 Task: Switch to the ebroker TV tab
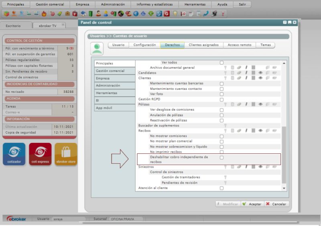pyautogui.click(x=47, y=25)
